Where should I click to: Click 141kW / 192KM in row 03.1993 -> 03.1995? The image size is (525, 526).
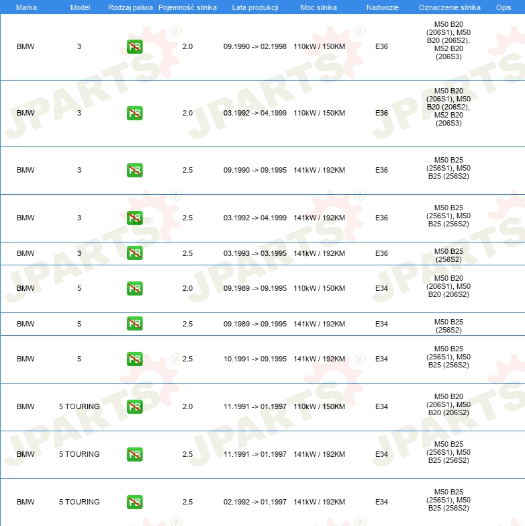coord(319,253)
